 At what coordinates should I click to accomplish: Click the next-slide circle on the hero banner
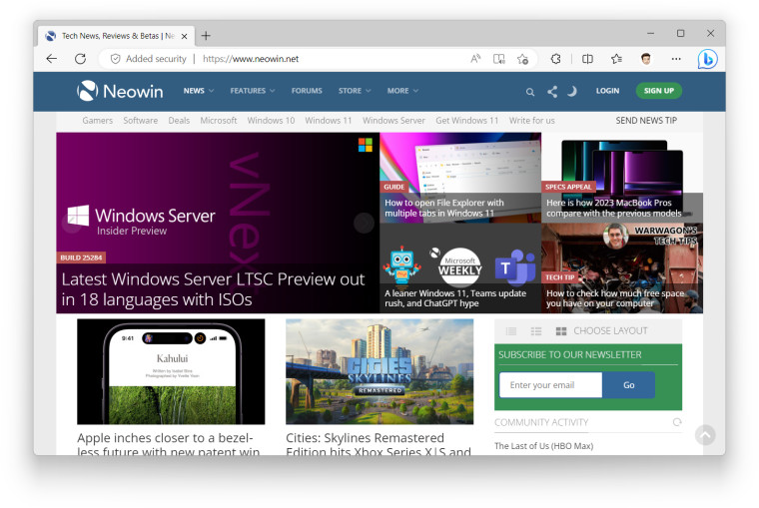pyautogui.click(x=364, y=223)
